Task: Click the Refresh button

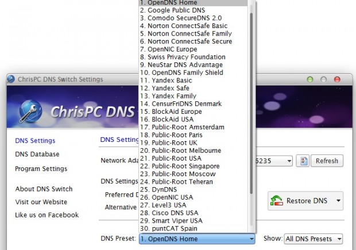Action: point(327,161)
